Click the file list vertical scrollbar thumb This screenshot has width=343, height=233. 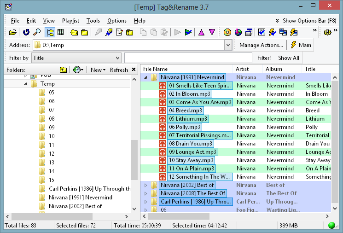point(335,142)
